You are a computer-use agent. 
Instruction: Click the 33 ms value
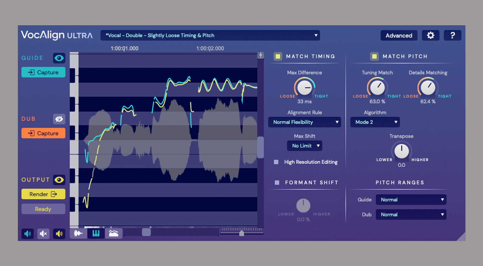(305, 101)
